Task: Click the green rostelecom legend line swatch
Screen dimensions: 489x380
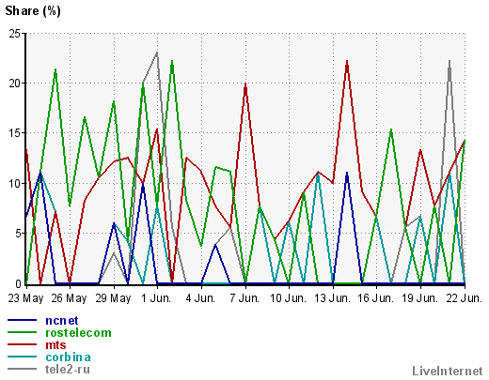Action: click(22, 332)
